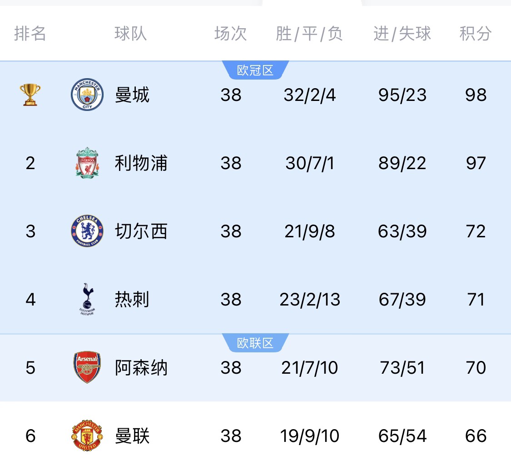Select the 欧冠区 zone label
Viewport: 511px width, 466px height.
(x=255, y=70)
